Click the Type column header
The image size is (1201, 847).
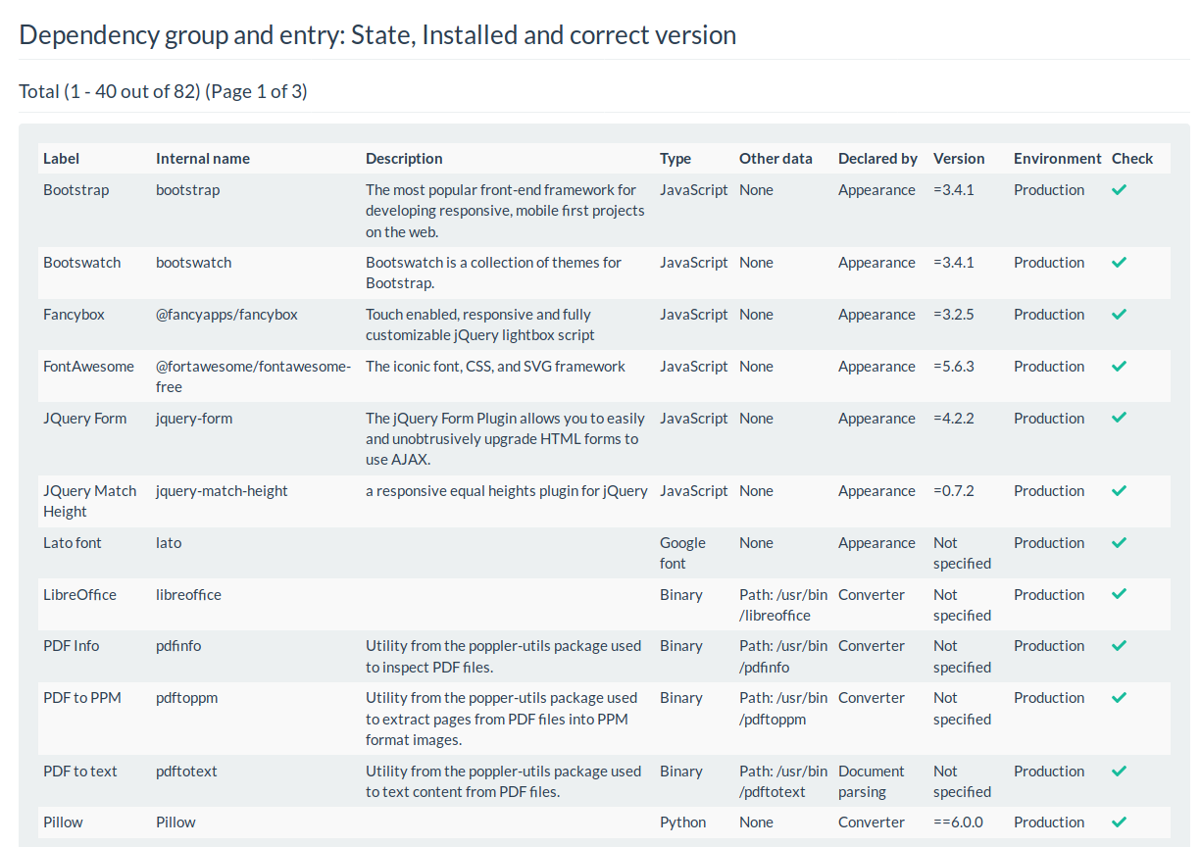point(676,158)
